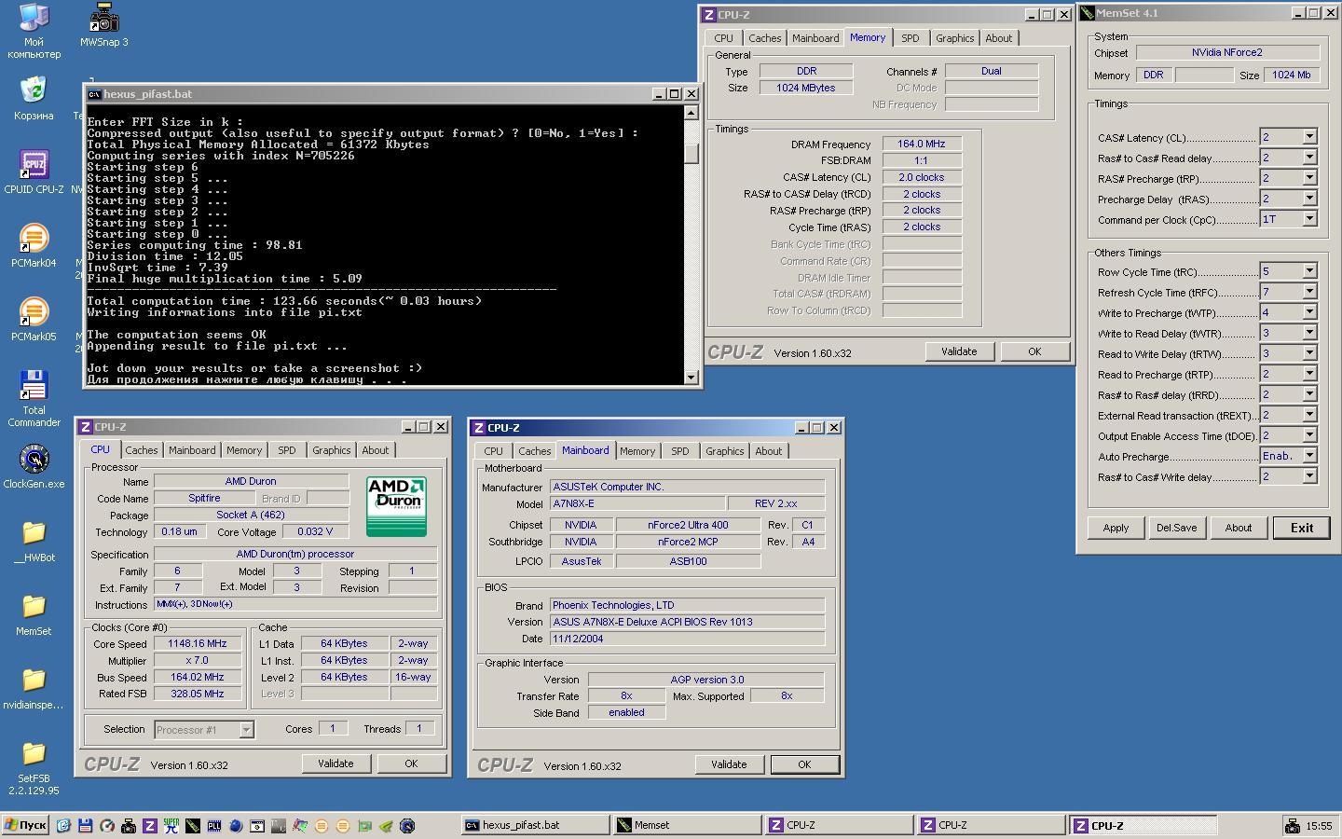Click the MWSnap tray icon near clock
1342x839 pixels.
[x=1292, y=826]
